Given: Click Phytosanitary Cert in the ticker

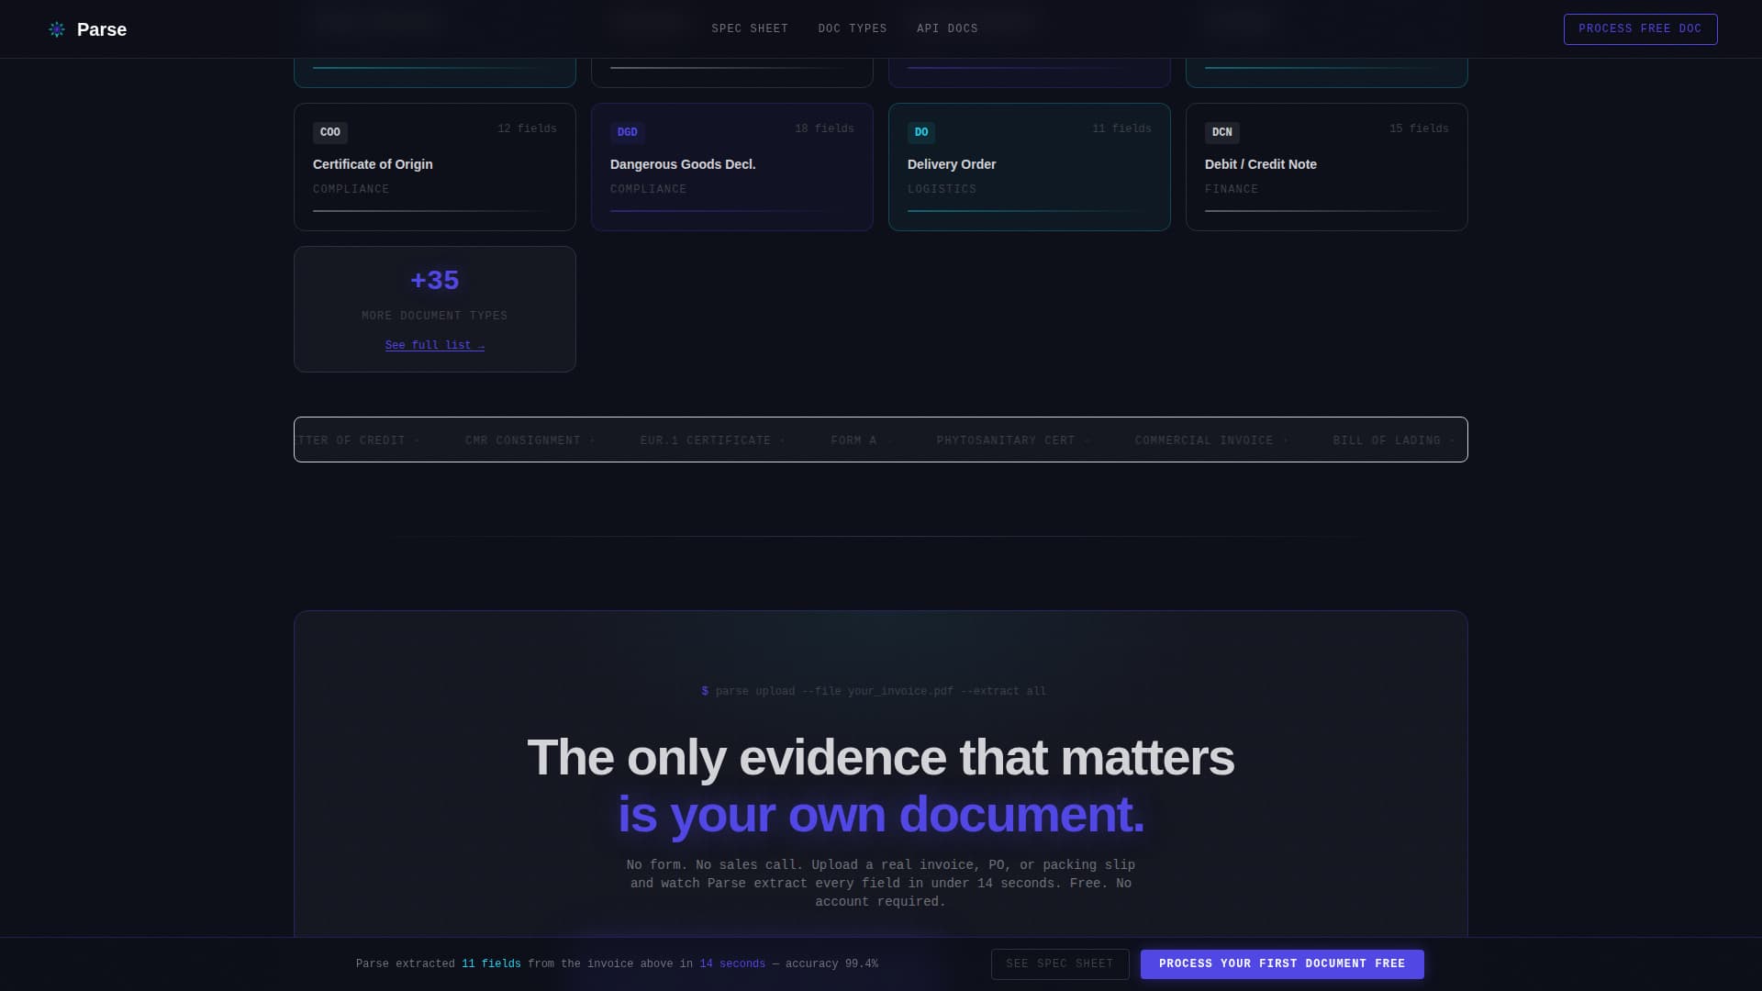Looking at the screenshot, I should click(1006, 440).
